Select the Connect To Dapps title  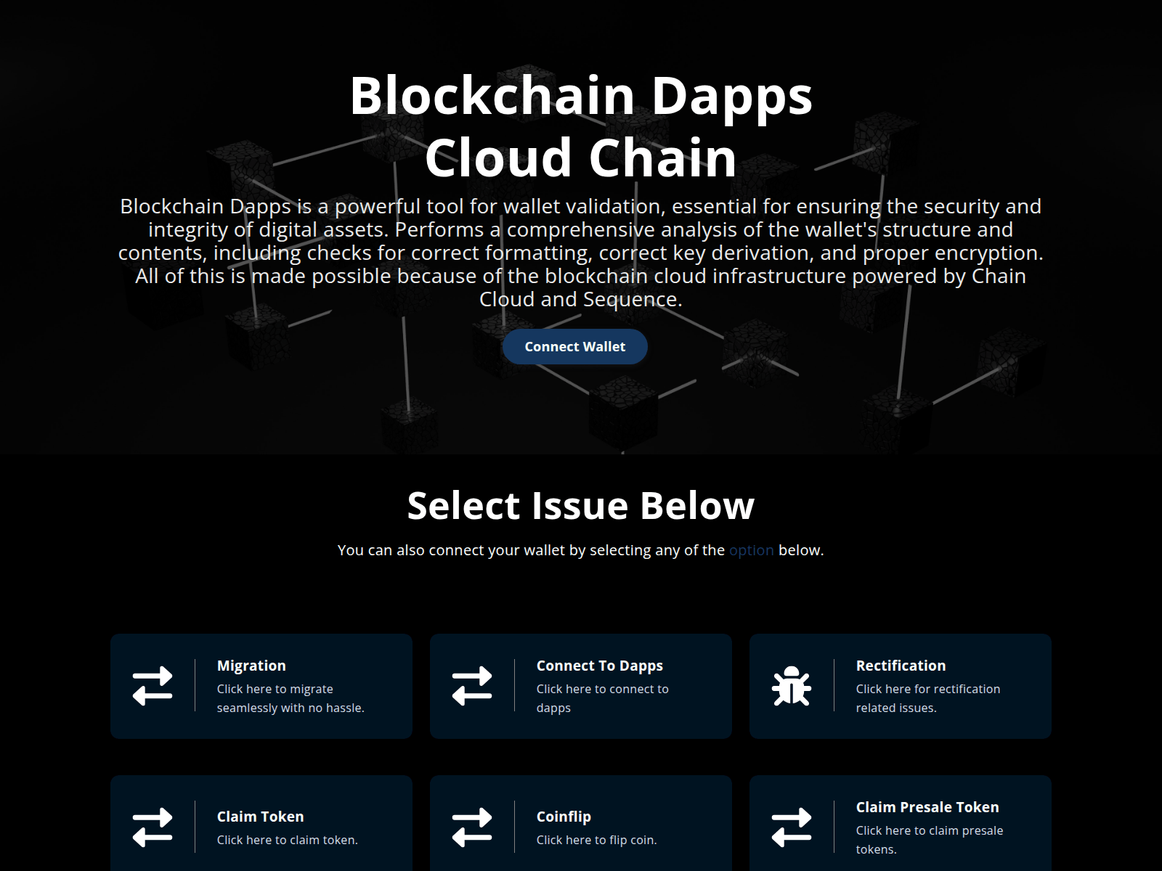pos(599,666)
